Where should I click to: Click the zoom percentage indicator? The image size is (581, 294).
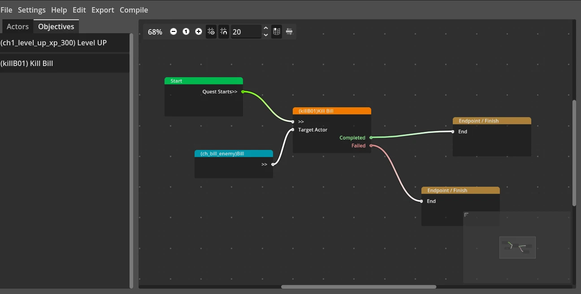[155, 31]
